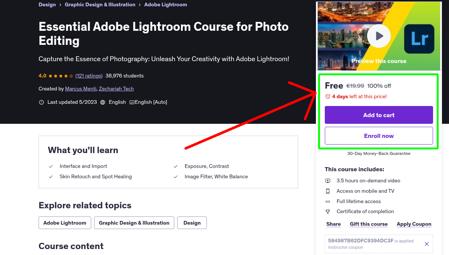Click Preview this course caption
The width and height of the screenshot is (449, 255).
coord(379,61)
